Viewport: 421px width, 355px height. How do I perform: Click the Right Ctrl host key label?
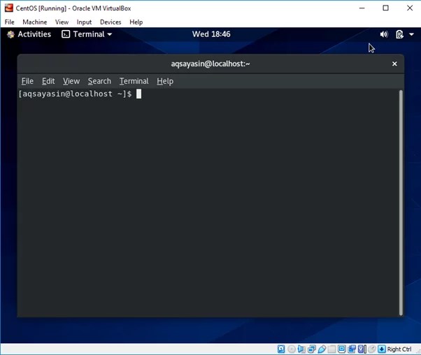click(399, 349)
